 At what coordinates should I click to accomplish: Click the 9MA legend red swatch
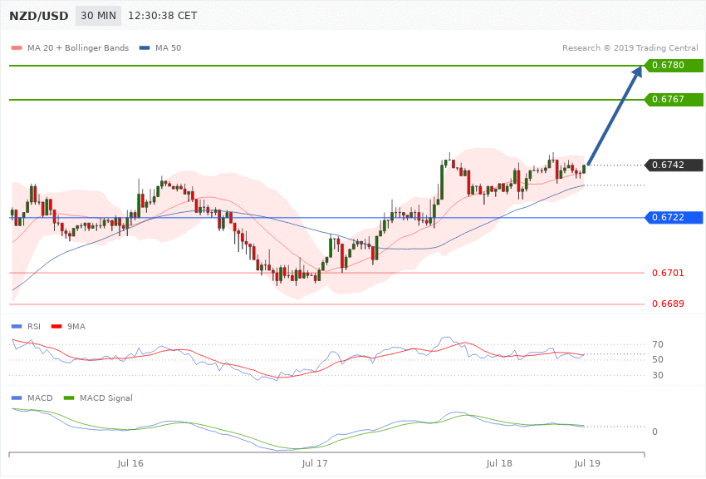pos(56,326)
